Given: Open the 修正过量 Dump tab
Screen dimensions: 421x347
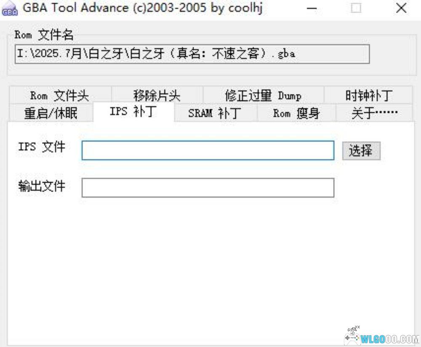Looking at the screenshot, I should (263, 95).
